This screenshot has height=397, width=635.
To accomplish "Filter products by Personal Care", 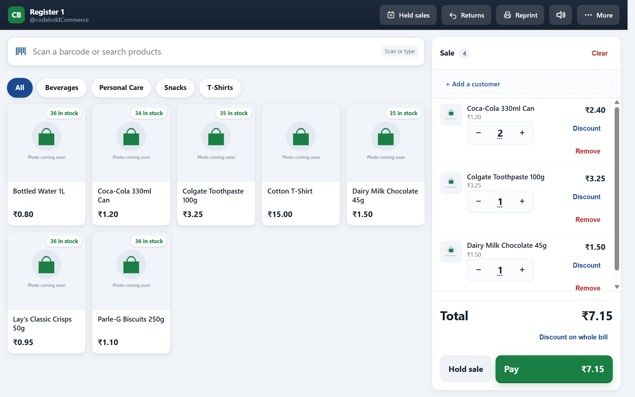I will 121,88.
